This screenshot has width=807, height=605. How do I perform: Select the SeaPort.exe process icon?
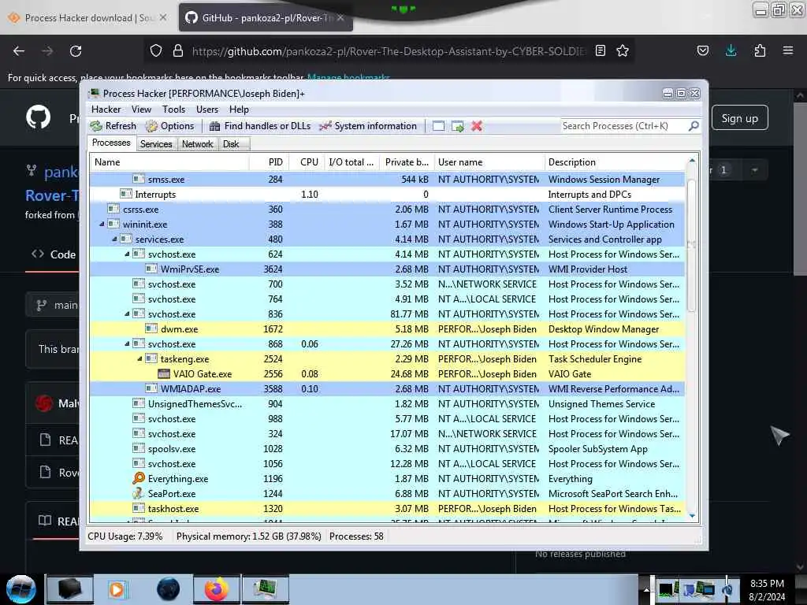click(x=139, y=493)
